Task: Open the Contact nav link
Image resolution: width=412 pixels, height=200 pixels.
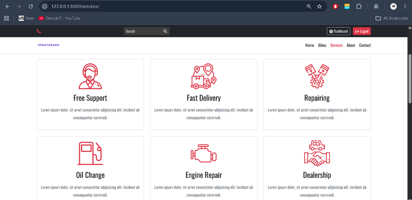Action: tap(365, 45)
